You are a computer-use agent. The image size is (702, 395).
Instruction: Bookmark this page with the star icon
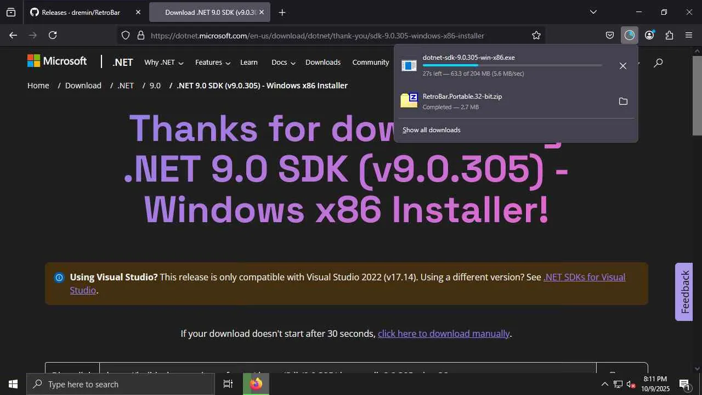coord(536,35)
